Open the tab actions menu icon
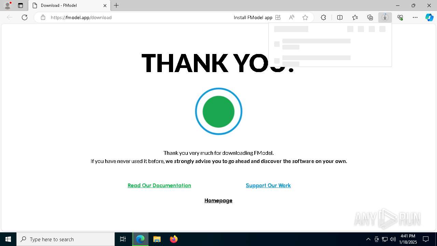Screen dimensions: 437x246 (x=20, y=5)
